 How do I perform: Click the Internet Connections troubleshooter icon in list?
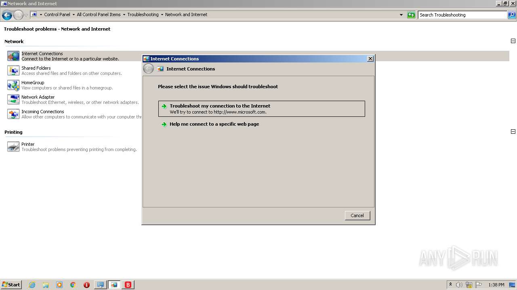coord(13,56)
